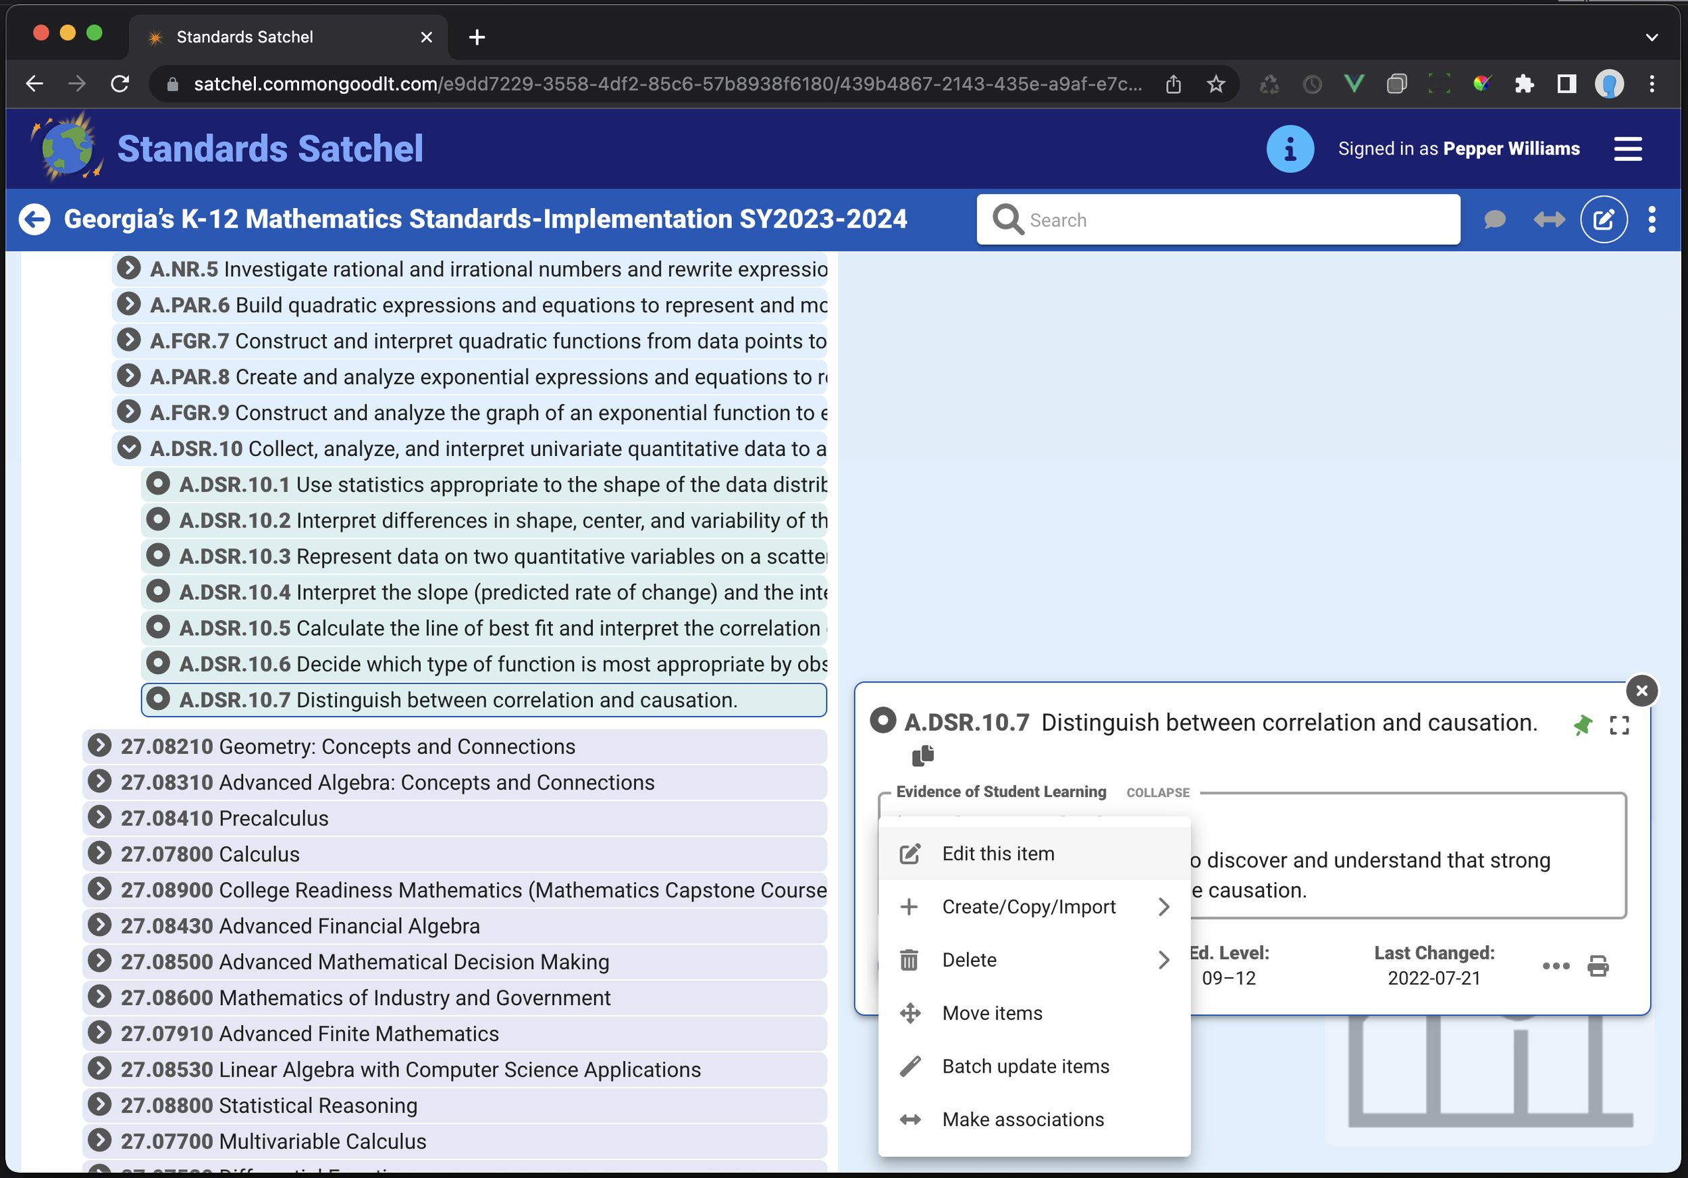Viewport: 1688px width, 1178px height.
Task: Go back using the white arrow circle
Action: [34, 219]
